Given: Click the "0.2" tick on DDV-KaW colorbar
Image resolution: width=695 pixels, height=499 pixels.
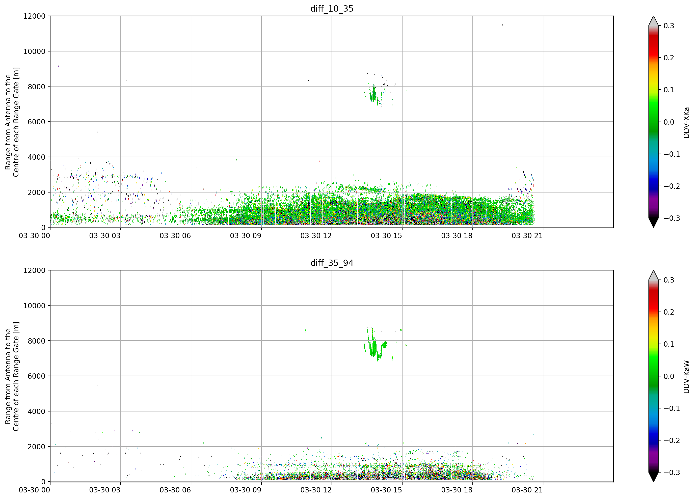Looking at the screenshot, I should (x=669, y=312).
